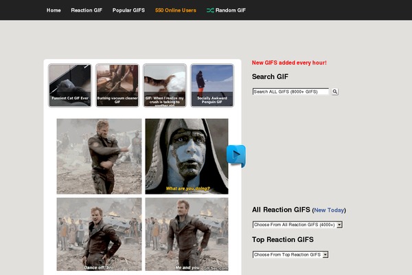
Task: Focus the Search ALL GIFS input field
Action: [290, 91]
